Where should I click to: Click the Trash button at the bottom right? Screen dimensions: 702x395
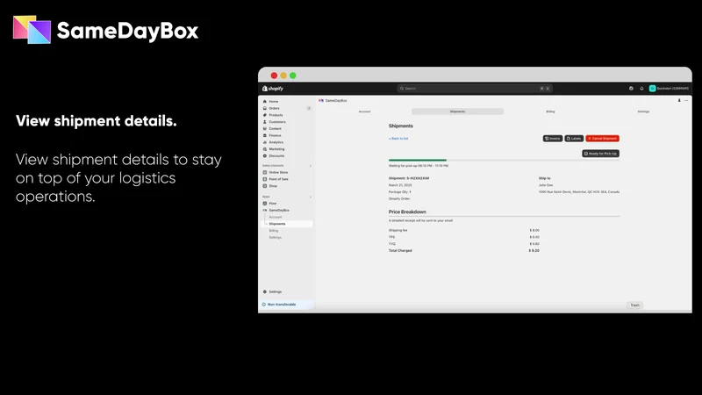click(x=634, y=305)
